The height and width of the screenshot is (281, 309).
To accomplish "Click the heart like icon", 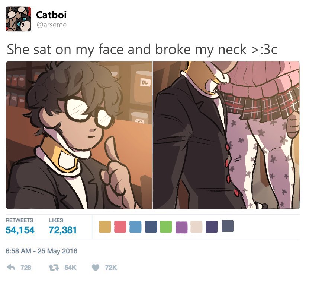I will 96,268.
